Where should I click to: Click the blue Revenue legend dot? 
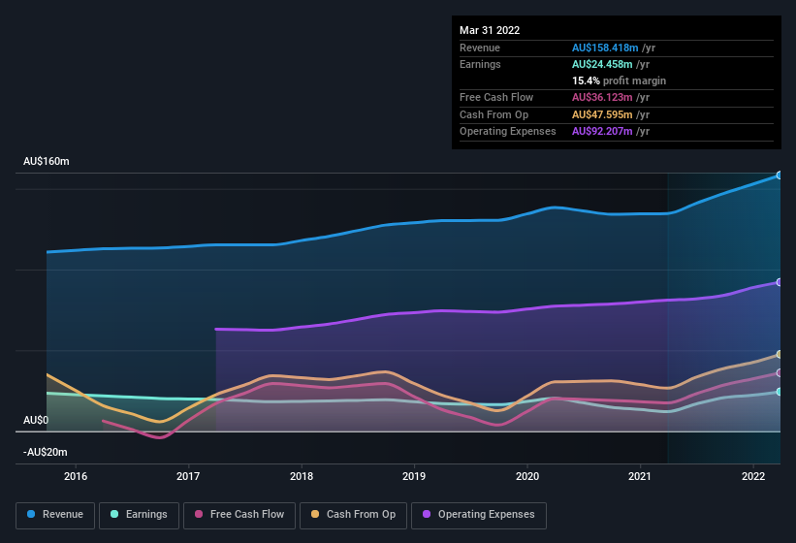[32, 514]
